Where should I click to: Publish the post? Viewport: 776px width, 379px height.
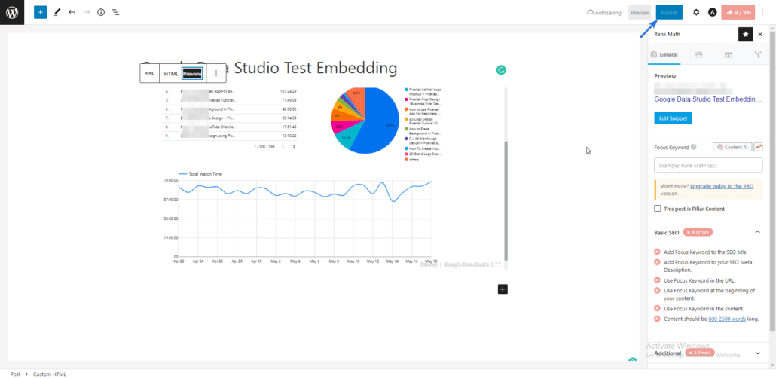(x=669, y=12)
